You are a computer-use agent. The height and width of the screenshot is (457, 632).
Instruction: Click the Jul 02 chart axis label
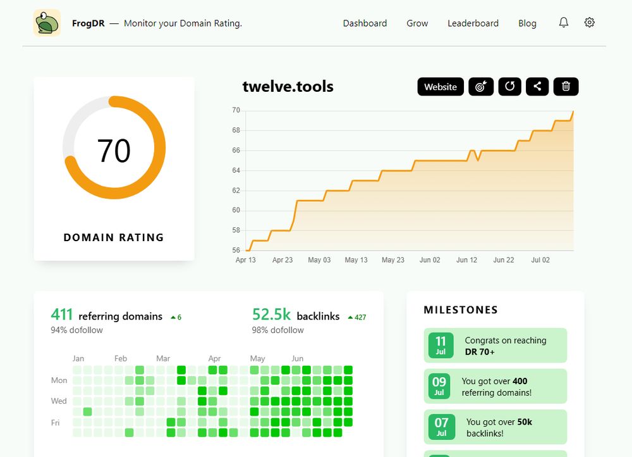tap(540, 260)
